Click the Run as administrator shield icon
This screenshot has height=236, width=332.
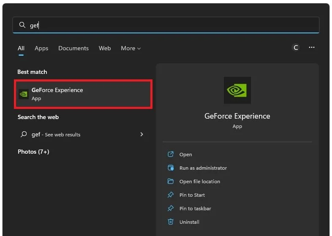[x=171, y=168]
